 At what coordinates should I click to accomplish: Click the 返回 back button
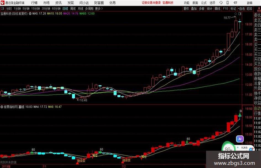point(249,9)
